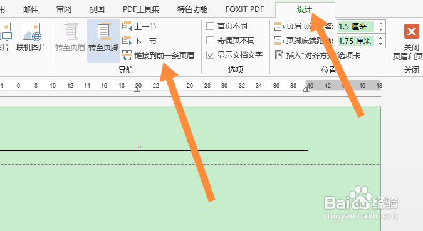Click the header top distance icon
Image resolution: width=423 pixels, height=231 pixels.
tap(279, 26)
